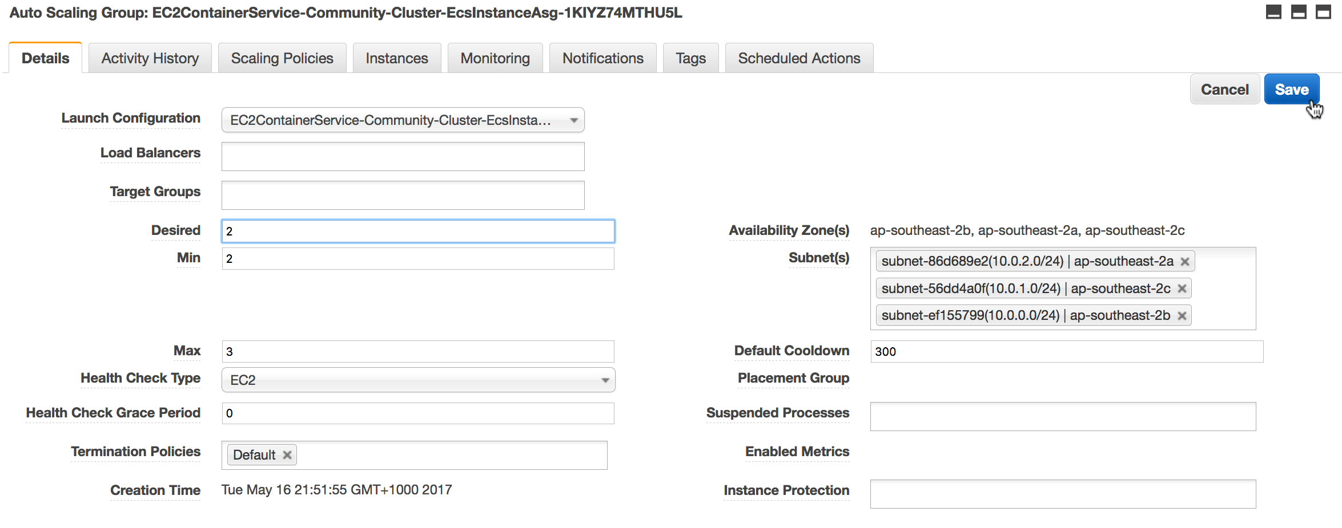Click the Suspended Processes field

(1063, 417)
